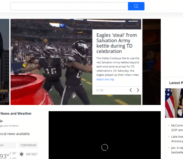Select the TOMORROW weather tab
183x159 pixels.
(x=28, y=145)
